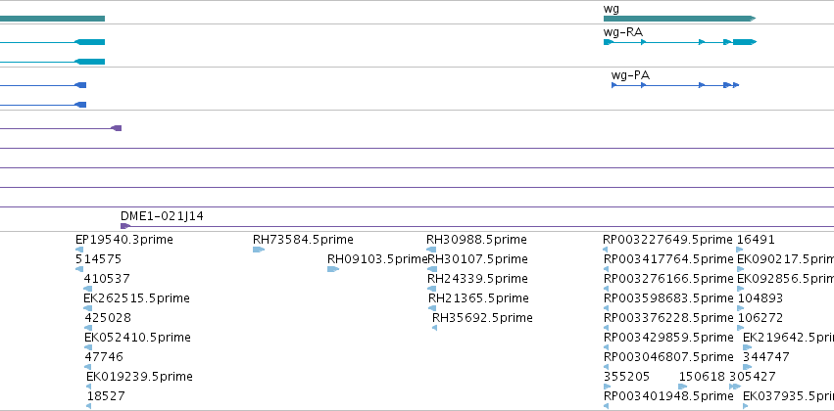This screenshot has width=834, height=411.
Task: Click the RH73584.5prime arrow glyph
Action: click(259, 250)
